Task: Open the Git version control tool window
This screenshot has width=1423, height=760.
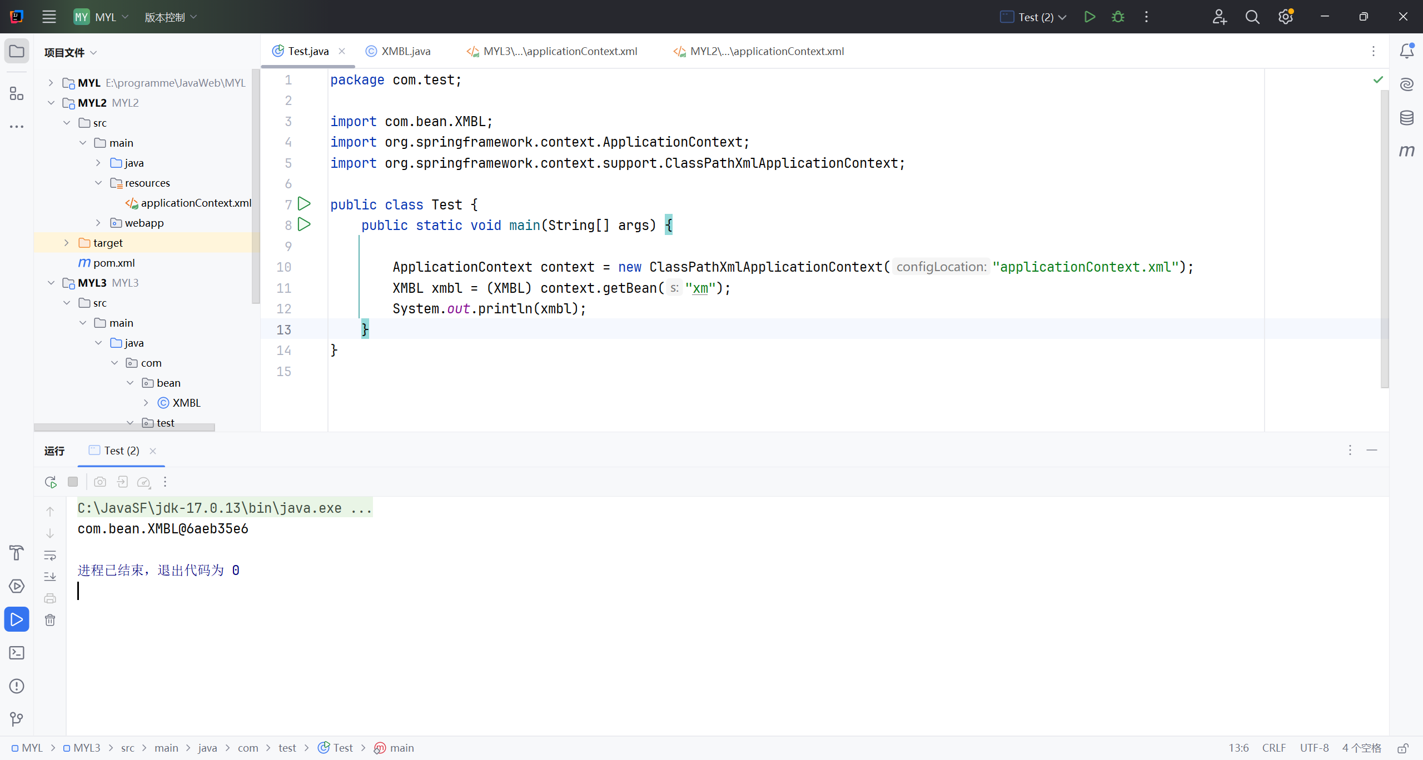Action: (17, 719)
